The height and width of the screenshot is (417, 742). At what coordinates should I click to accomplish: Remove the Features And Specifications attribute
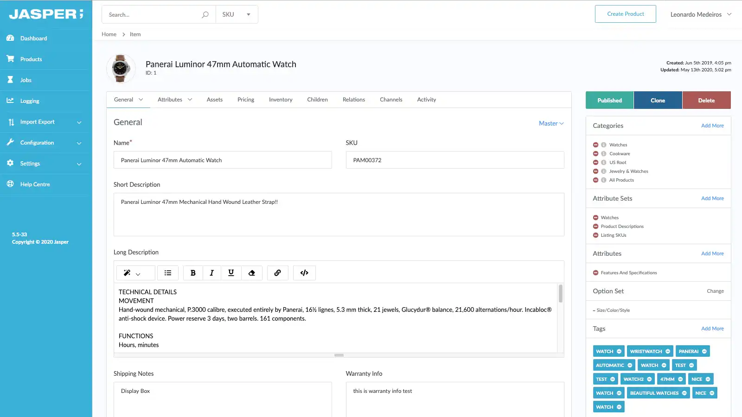pos(595,272)
